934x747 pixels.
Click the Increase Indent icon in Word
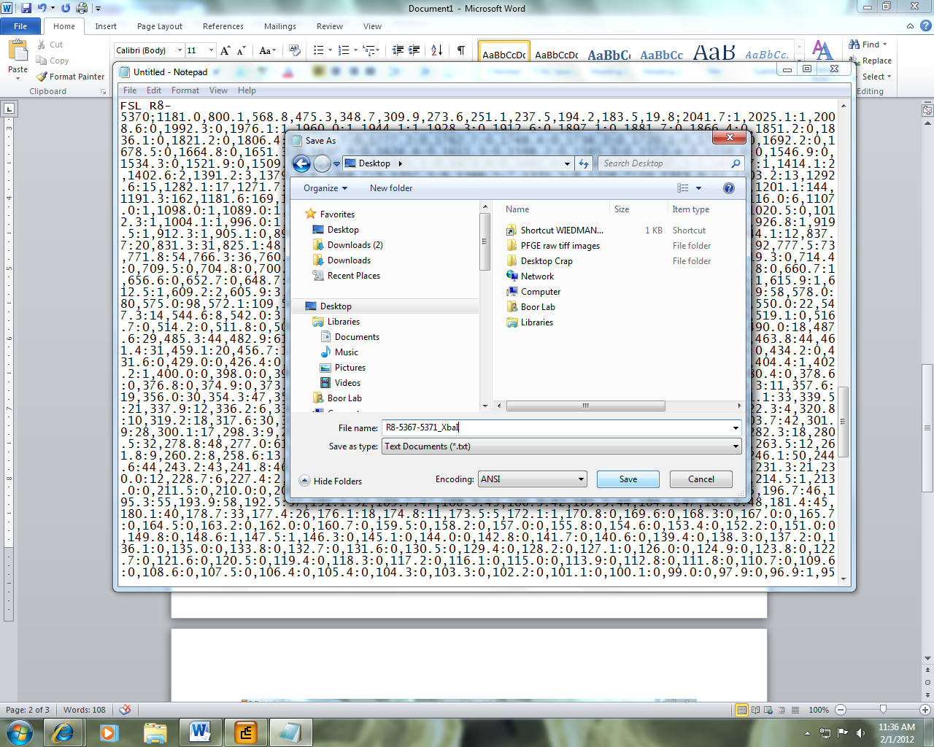pos(414,50)
